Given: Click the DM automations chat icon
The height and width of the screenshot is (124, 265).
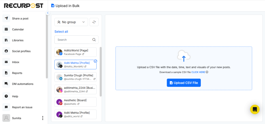Looking at the screenshot, I should pyautogui.click(x=6, y=84).
